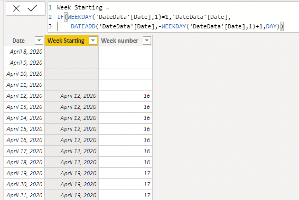Select the April 20, 2020 date cell
The width and height of the screenshot is (299, 200).
(24, 184)
